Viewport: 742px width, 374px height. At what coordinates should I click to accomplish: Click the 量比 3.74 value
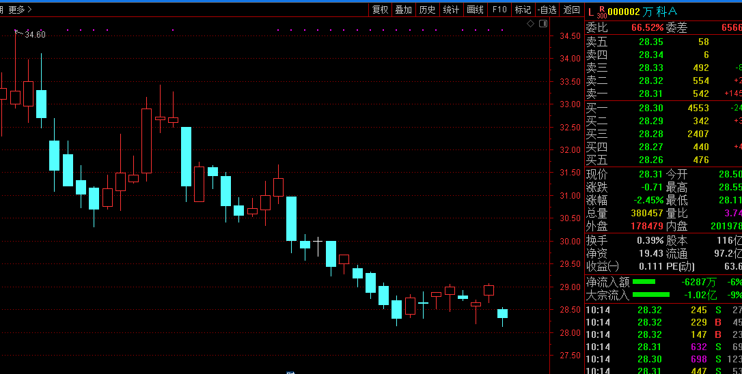point(732,213)
